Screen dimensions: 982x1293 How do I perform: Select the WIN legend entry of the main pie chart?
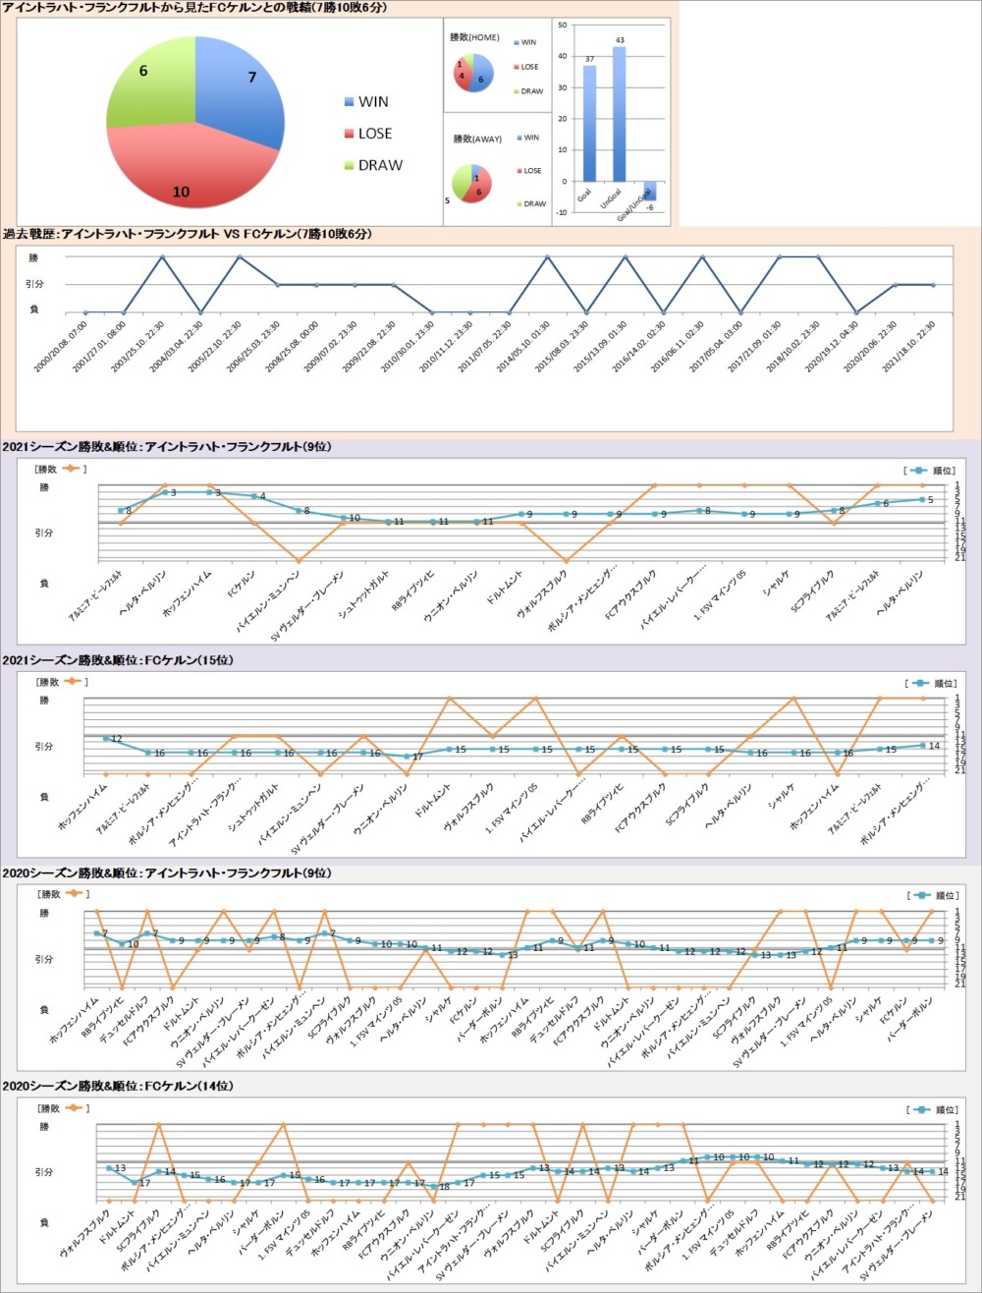(x=365, y=102)
